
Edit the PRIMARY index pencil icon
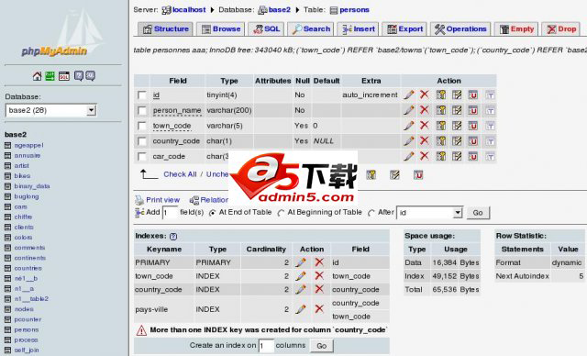(300, 262)
